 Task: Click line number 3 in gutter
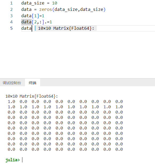click(x=11, y=16)
